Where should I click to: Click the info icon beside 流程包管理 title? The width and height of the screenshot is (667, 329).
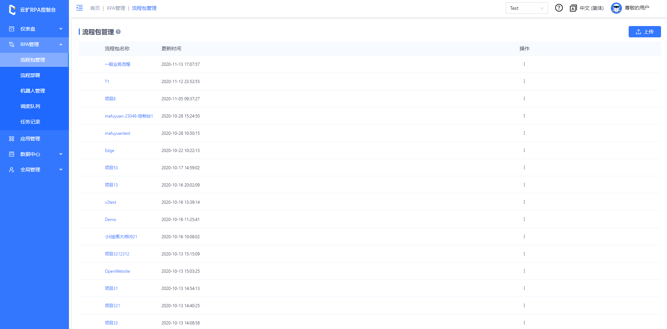(x=118, y=32)
